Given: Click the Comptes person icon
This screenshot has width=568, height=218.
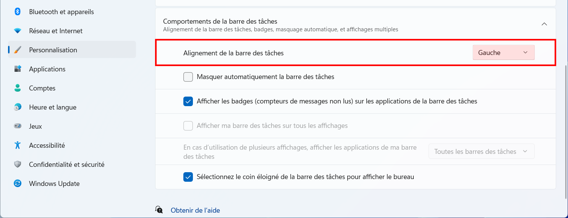Looking at the screenshot, I should (18, 88).
